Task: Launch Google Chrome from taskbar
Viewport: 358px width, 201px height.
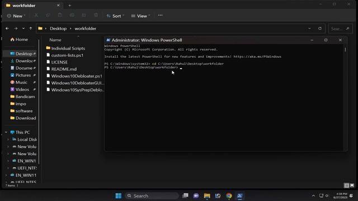Action: 229,196
